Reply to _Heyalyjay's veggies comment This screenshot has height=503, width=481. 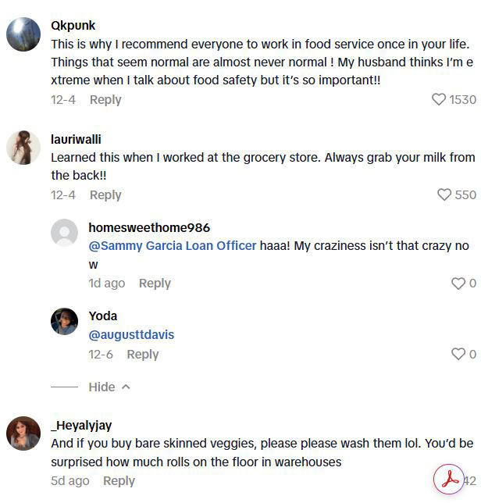(119, 481)
